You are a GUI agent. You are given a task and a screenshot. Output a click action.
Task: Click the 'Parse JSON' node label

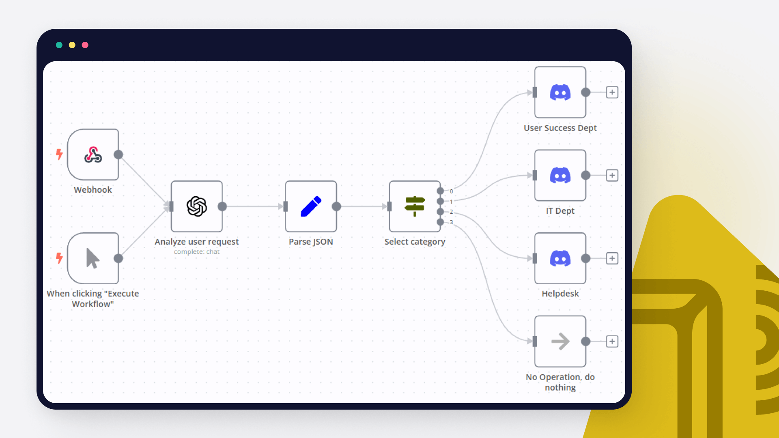310,241
